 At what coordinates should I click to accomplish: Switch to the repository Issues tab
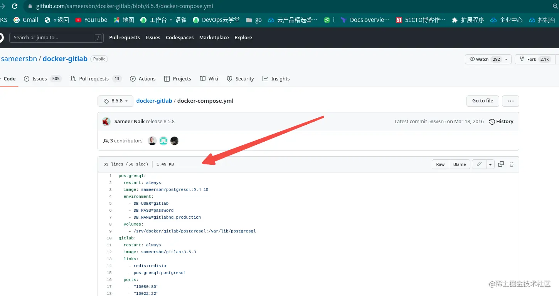click(43, 79)
